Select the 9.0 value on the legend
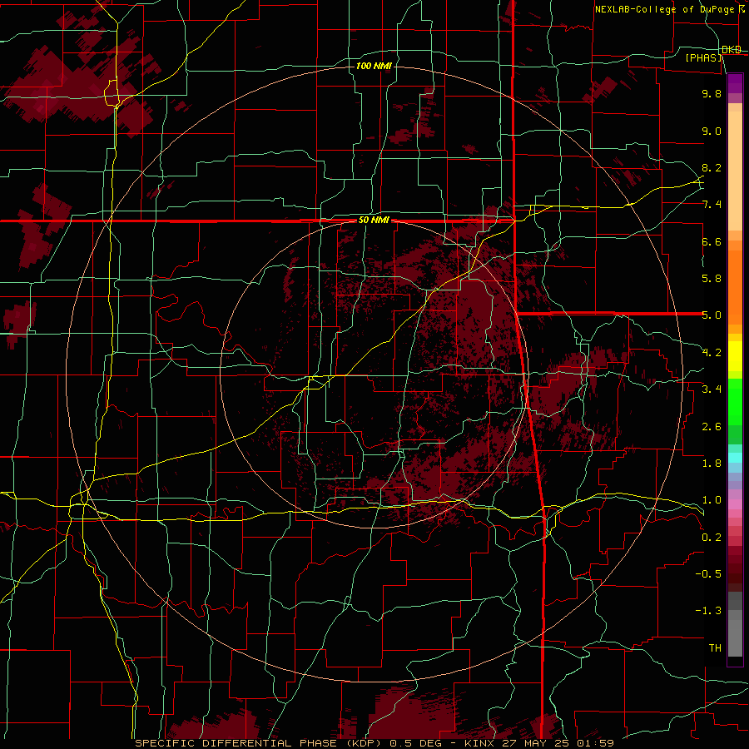The height and width of the screenshot is (749, 749). 712,131
